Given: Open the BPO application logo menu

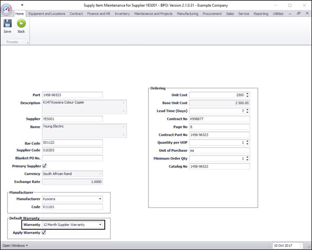Looking at the screenshot, I should (x=6, y=9).
